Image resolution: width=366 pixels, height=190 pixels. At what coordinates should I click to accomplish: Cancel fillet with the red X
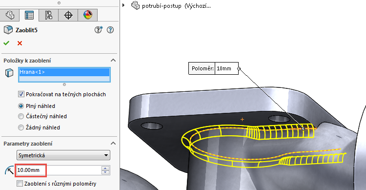coord(20,43)
